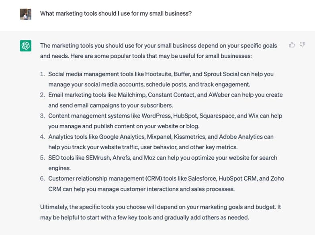Click the closing paragraph starting with Ultimately
Screen dimensions: 315x235
(x=161, y=212)
